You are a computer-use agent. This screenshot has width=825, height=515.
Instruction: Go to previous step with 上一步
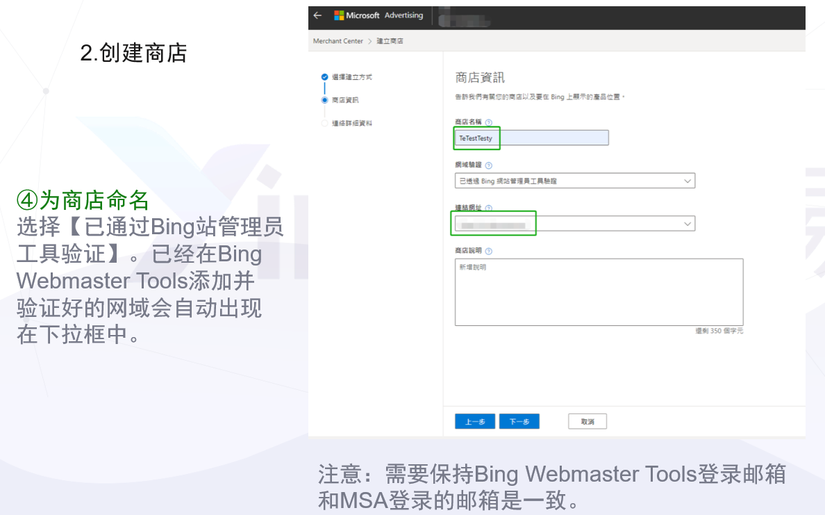point(474,421)
